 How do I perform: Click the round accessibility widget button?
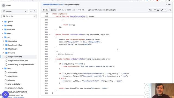pyautogui.click(x=5, y=94)
